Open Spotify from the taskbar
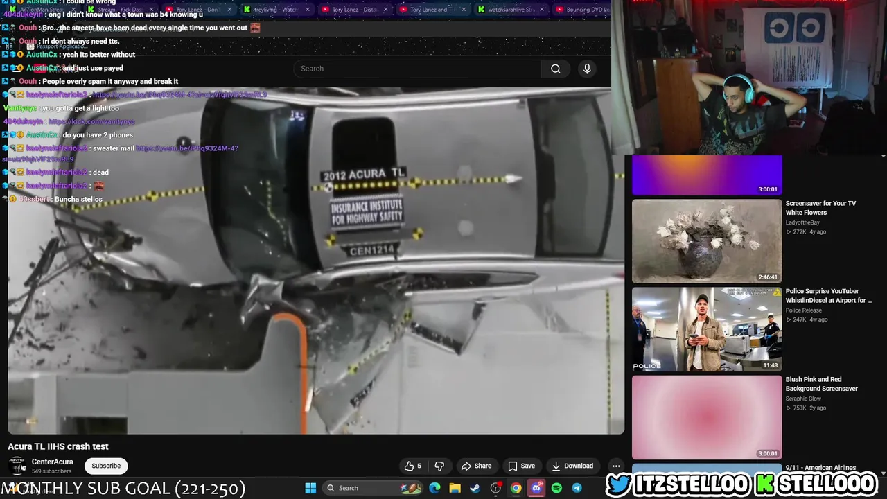 pos(556,488)
